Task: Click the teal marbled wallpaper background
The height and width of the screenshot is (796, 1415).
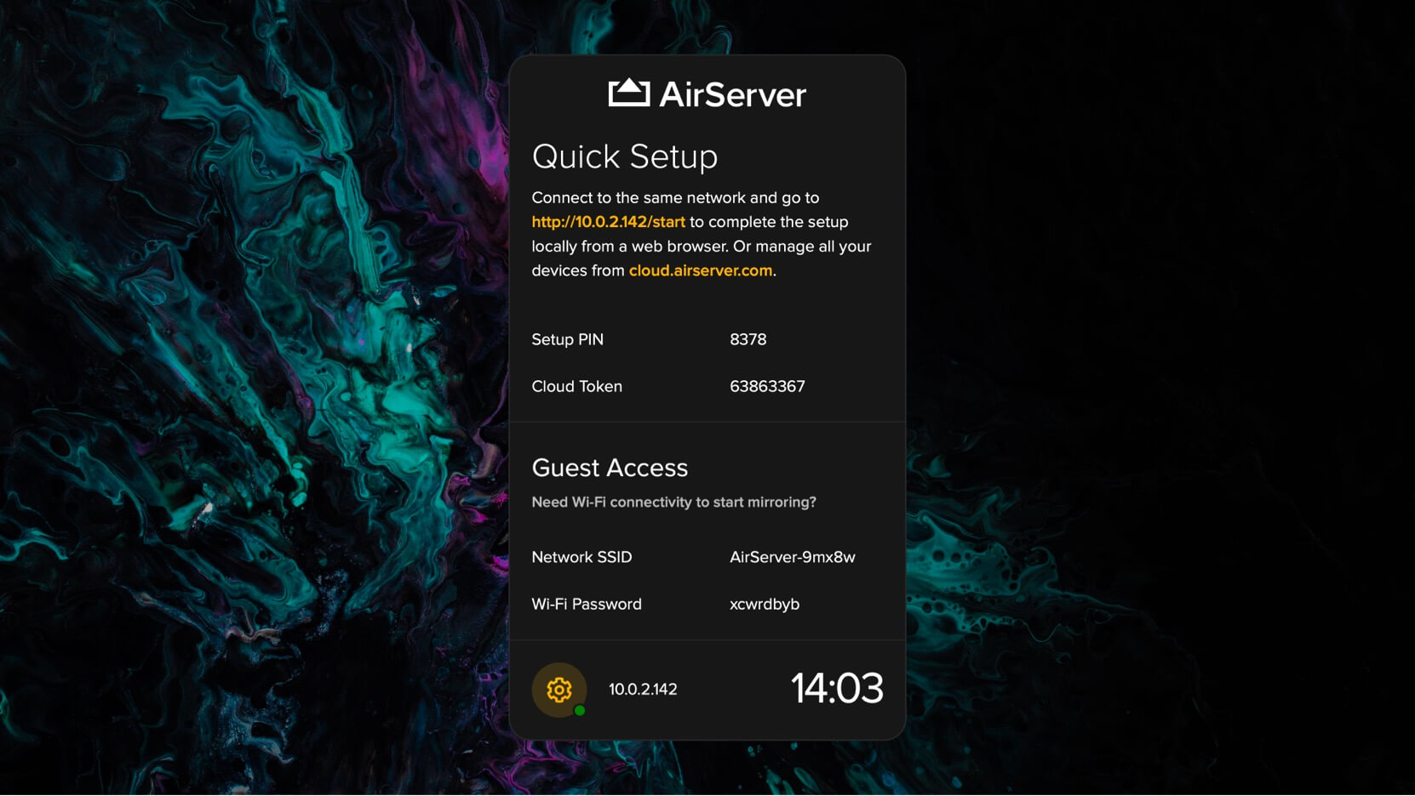Action: tap(255, 383)
